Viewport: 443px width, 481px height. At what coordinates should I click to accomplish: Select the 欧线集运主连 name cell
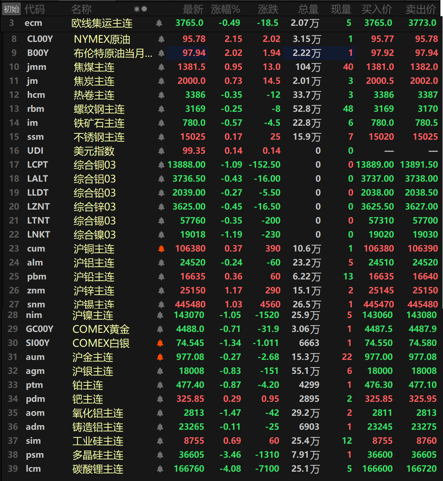coord(102,23)
